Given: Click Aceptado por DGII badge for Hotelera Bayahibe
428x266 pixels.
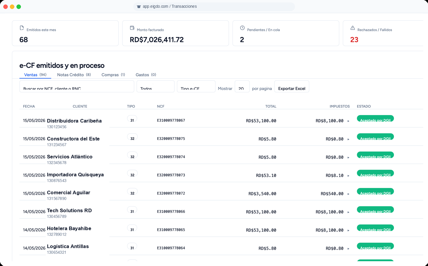Looking at the screenshot, I should pyautogui.click(x=375, y=228).
